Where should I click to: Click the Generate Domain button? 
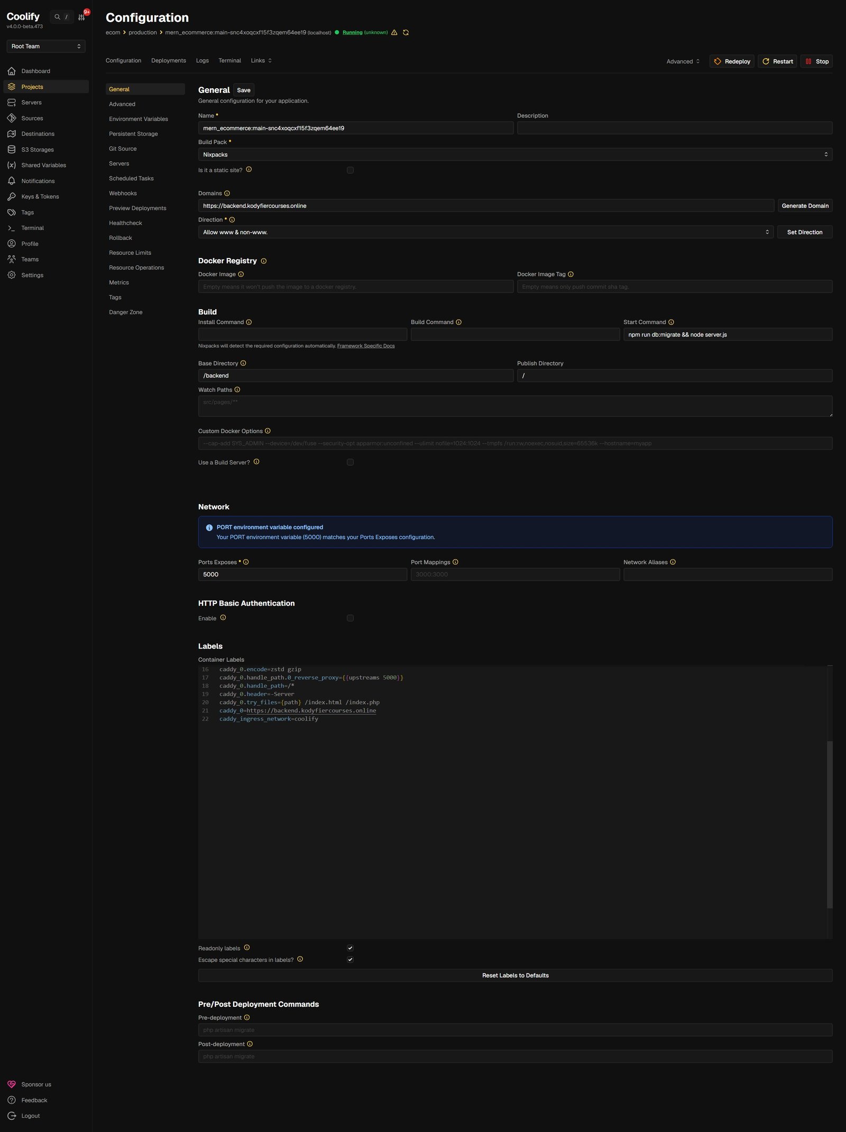[805, 206]
